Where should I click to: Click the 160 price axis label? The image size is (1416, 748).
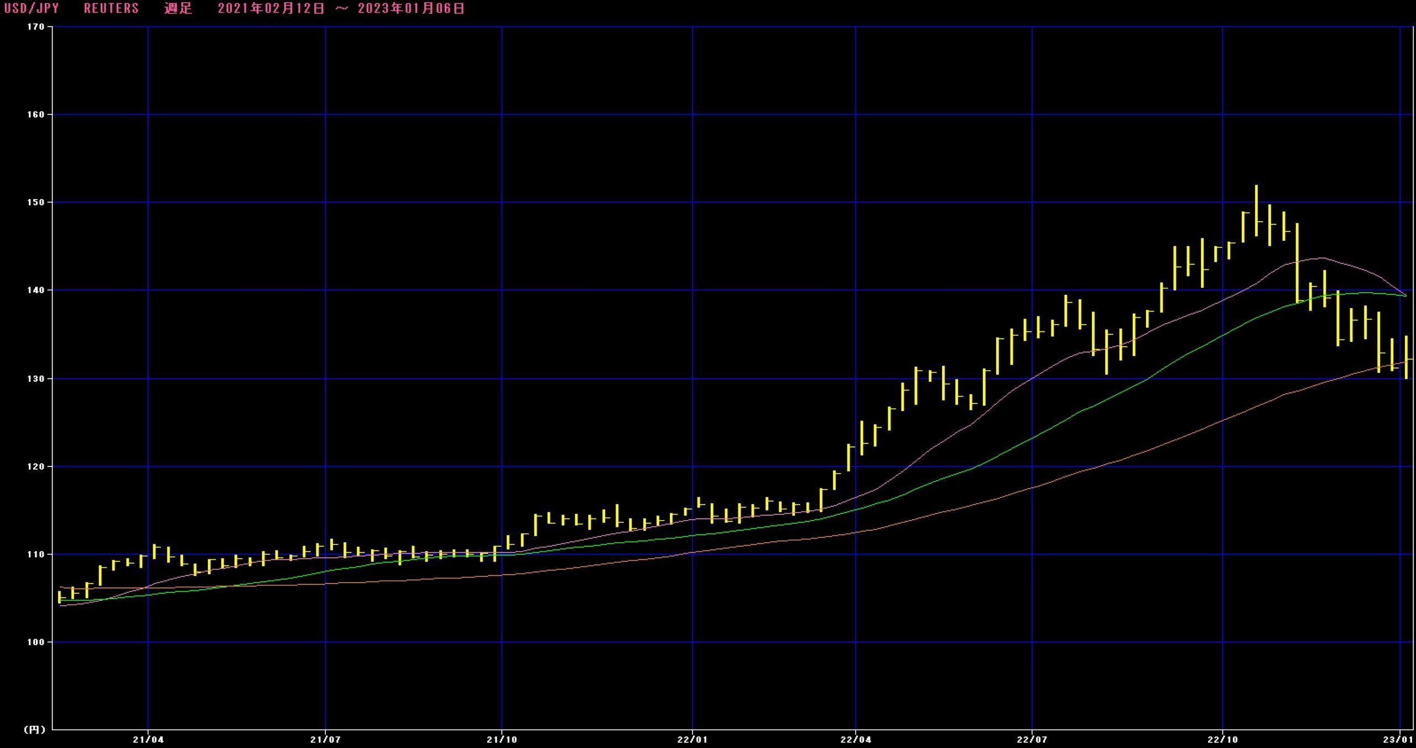click(x=36, y=115)
